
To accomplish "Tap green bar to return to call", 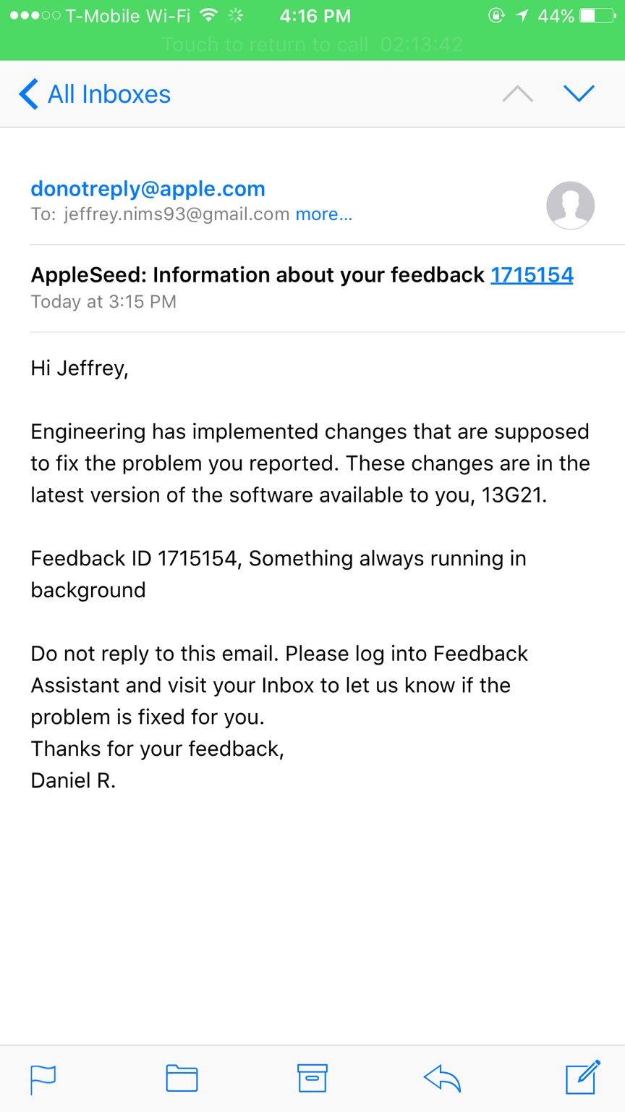I will tap(312, 45).
